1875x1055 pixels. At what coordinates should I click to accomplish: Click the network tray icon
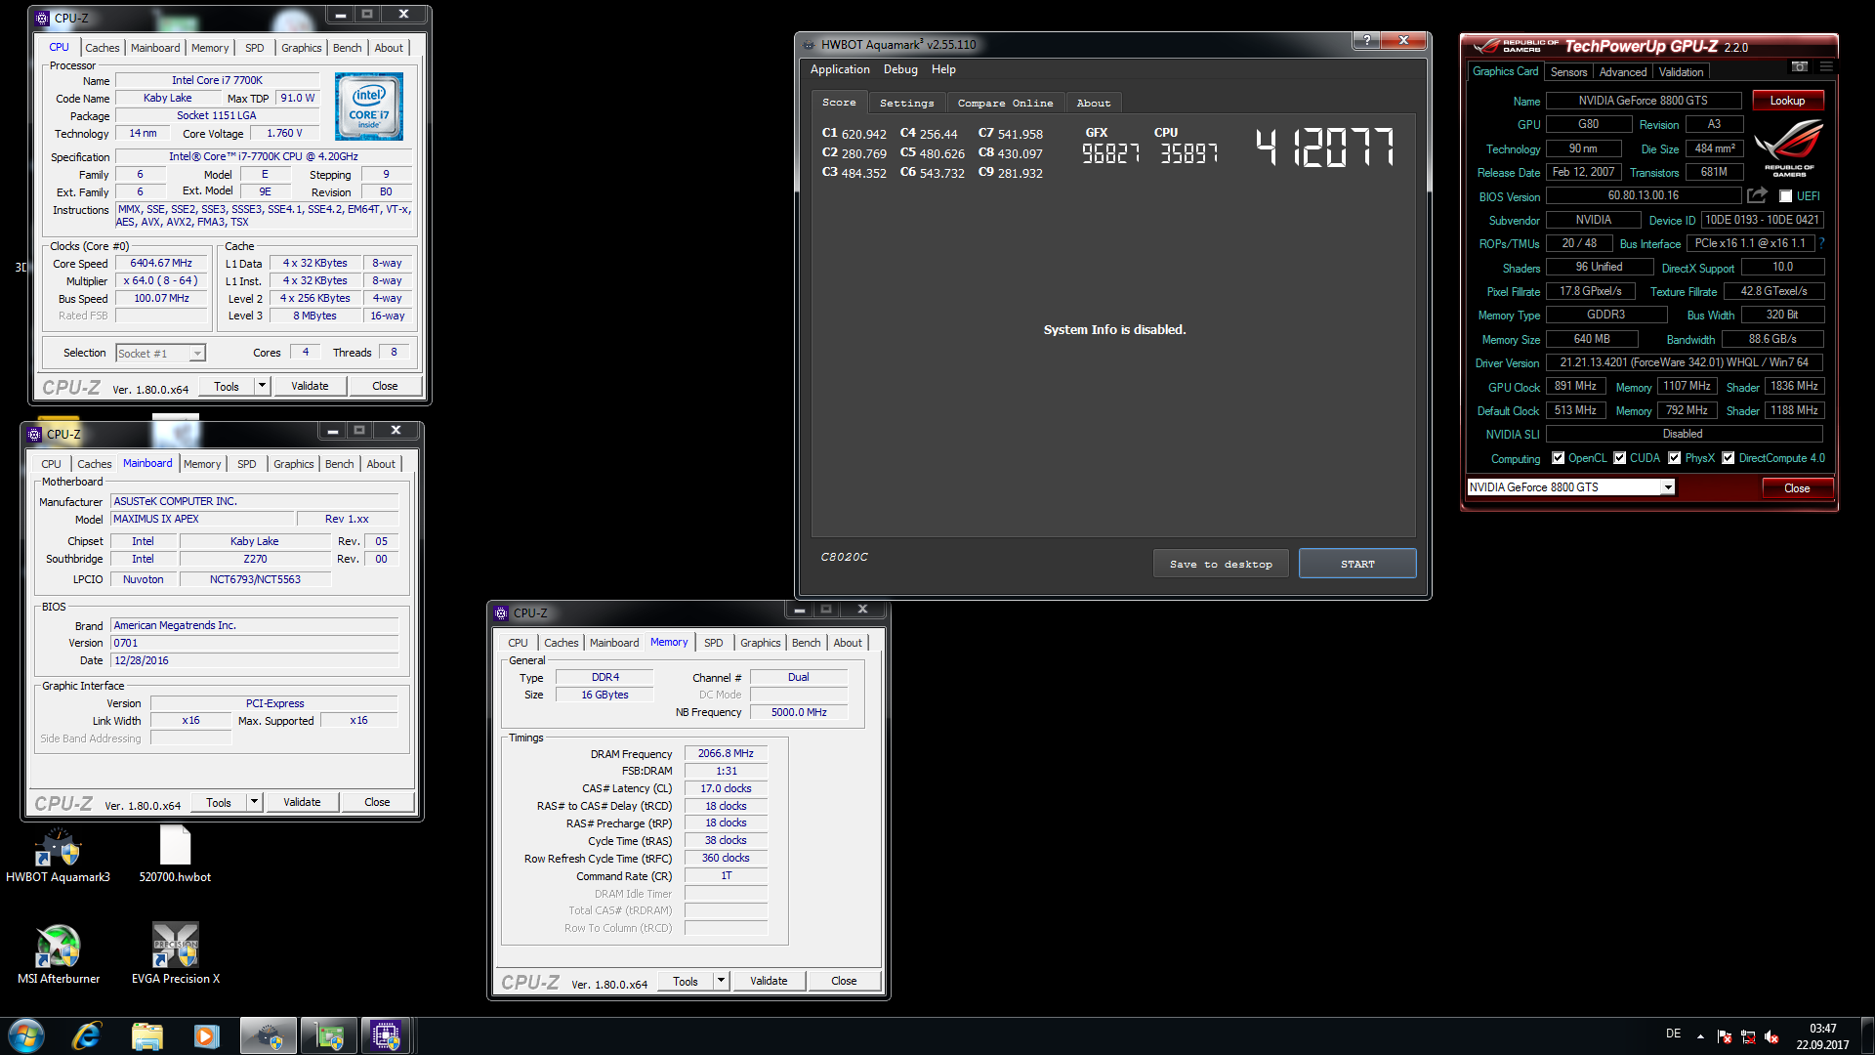(1748, 1036)
